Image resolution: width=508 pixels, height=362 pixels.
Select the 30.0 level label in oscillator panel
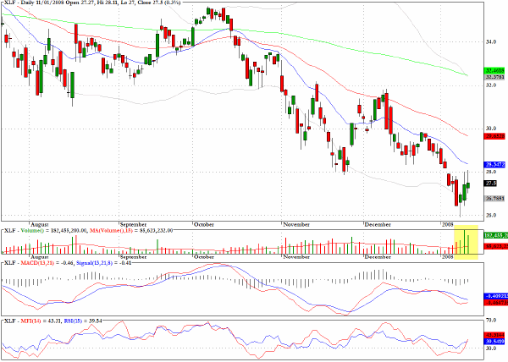(x=490, y=348)
